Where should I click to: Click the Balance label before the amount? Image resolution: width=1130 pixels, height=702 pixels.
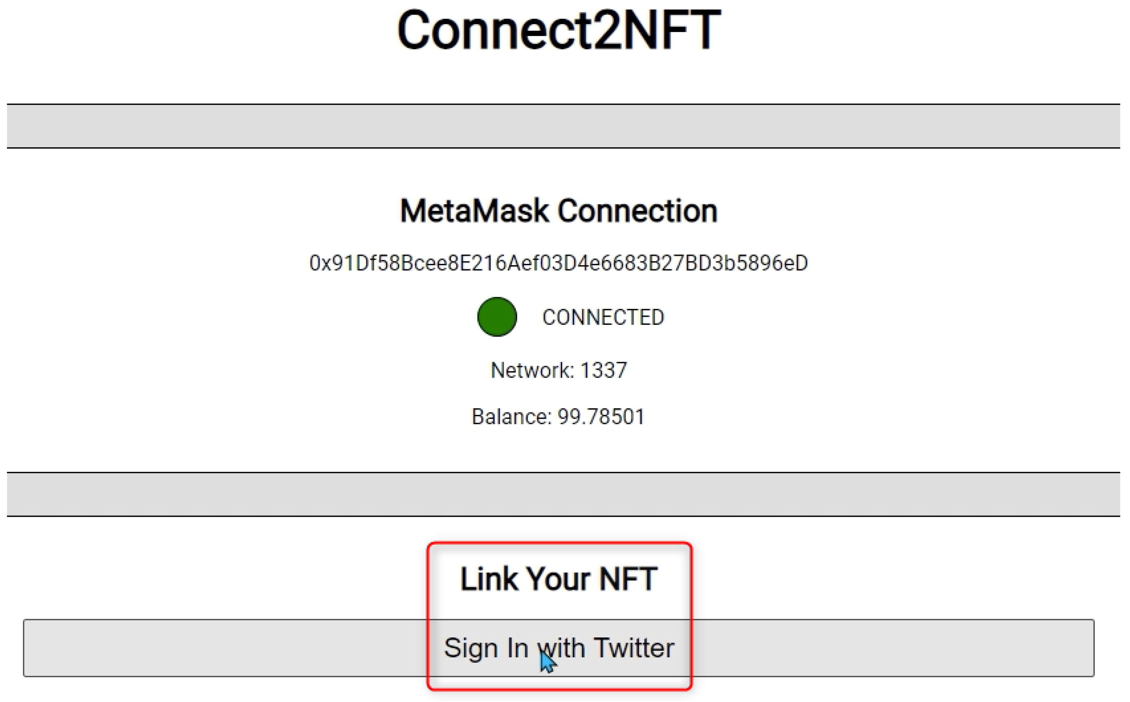(510, 417)
